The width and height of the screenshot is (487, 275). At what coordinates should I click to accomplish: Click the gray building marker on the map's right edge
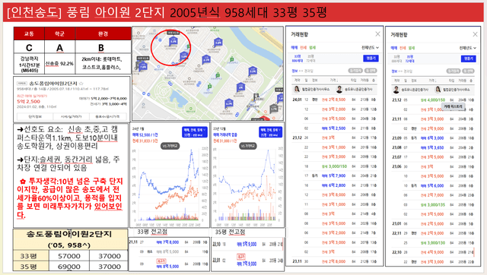pyautogui.click(x=274, y=108)
